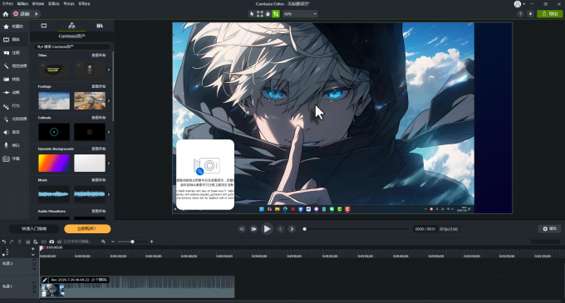Open the Edit menu (编辑)

point(22,3)
